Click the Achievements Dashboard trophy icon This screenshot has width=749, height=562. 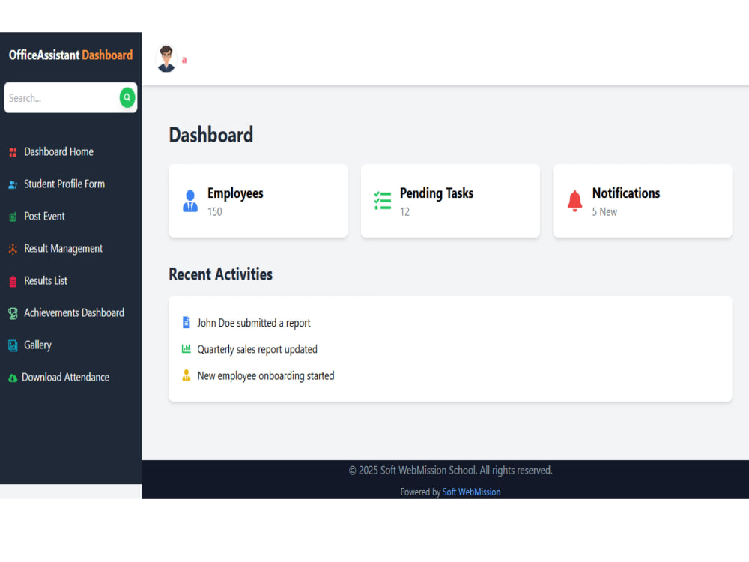pyautogui.click(x=13, y=313)
